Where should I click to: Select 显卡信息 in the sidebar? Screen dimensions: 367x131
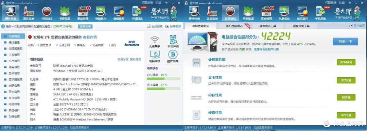point(13,73)
